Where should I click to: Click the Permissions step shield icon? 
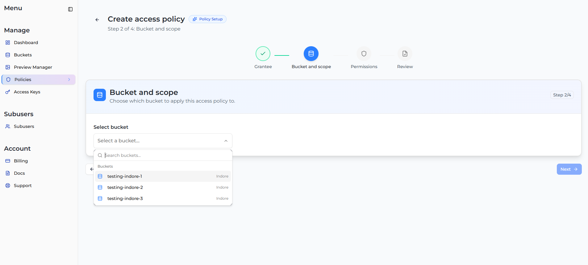pos(364,54)
